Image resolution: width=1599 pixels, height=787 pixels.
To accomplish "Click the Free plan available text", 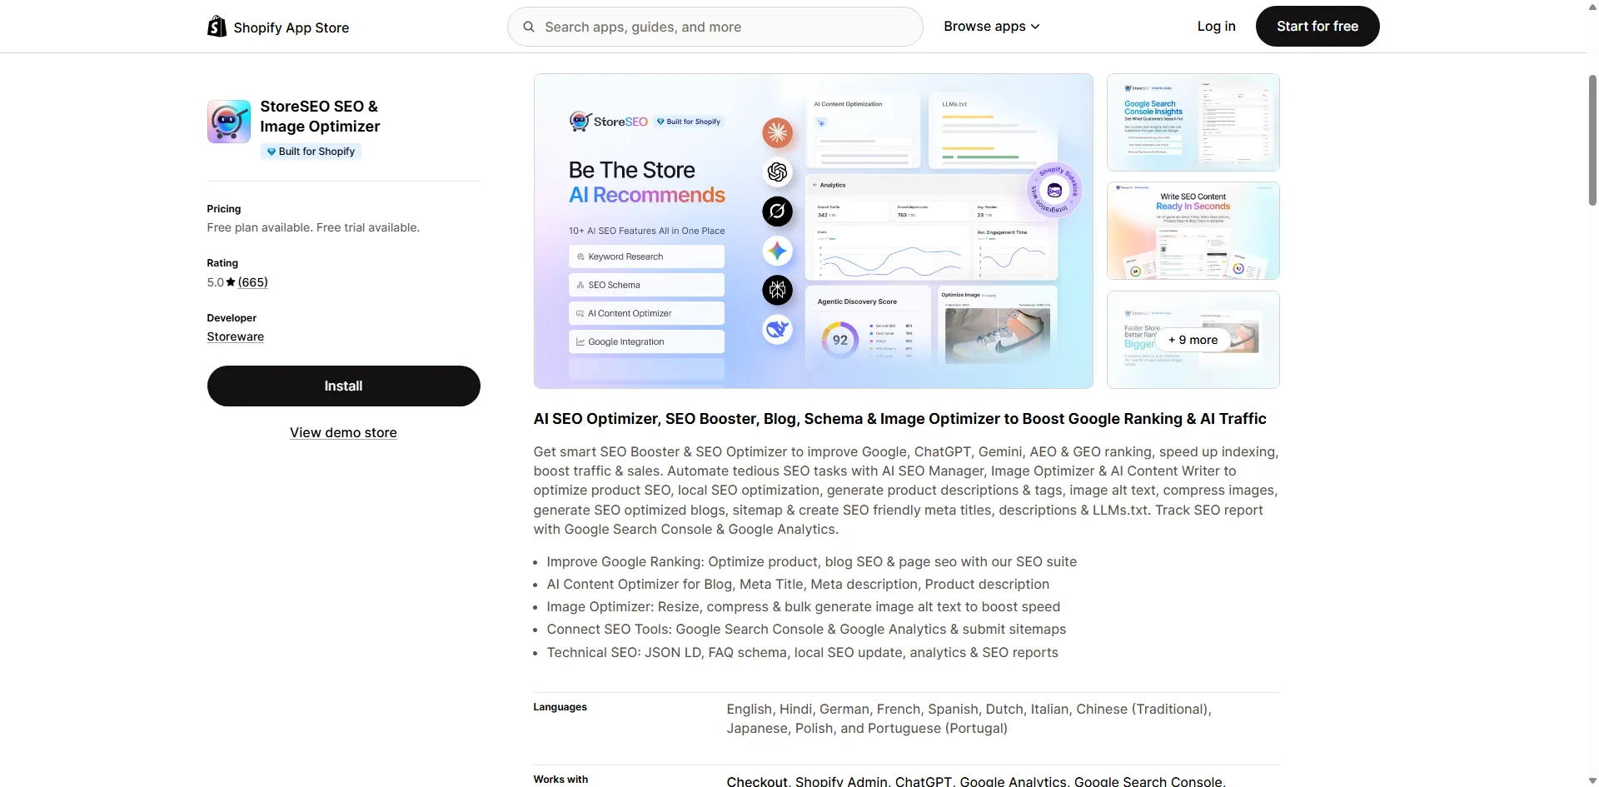I will click(313, 227).
